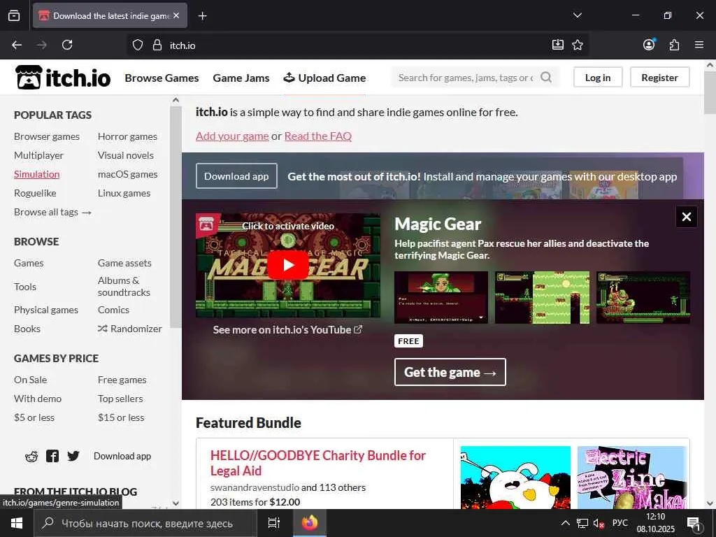Image resolution: width=716 pixels, height=537 pixels.
Task: Open the Electric Zine Maker bundle thumbnail
Action: point(632,477)
